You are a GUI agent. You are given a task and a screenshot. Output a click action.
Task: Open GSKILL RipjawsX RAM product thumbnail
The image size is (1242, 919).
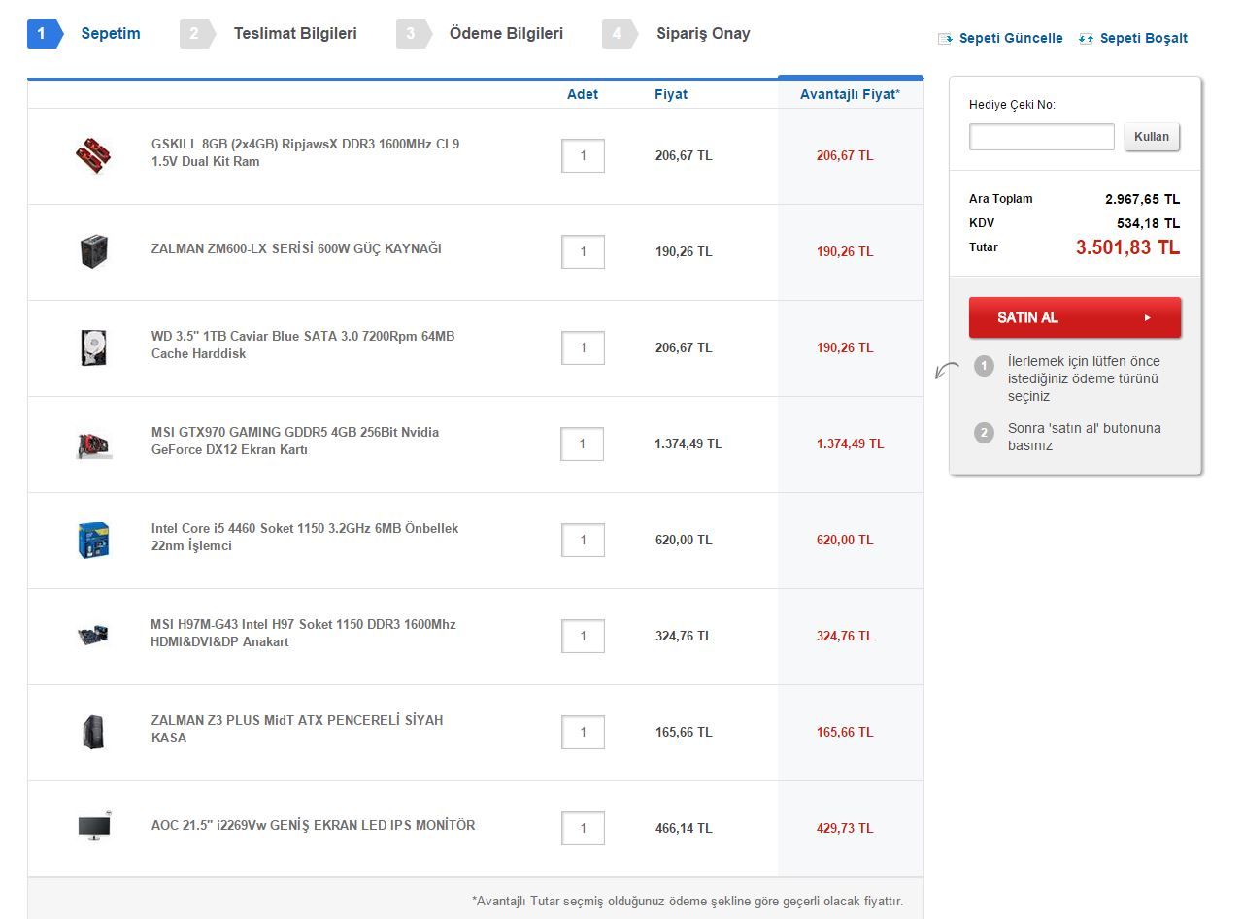(x=93, y=155)
